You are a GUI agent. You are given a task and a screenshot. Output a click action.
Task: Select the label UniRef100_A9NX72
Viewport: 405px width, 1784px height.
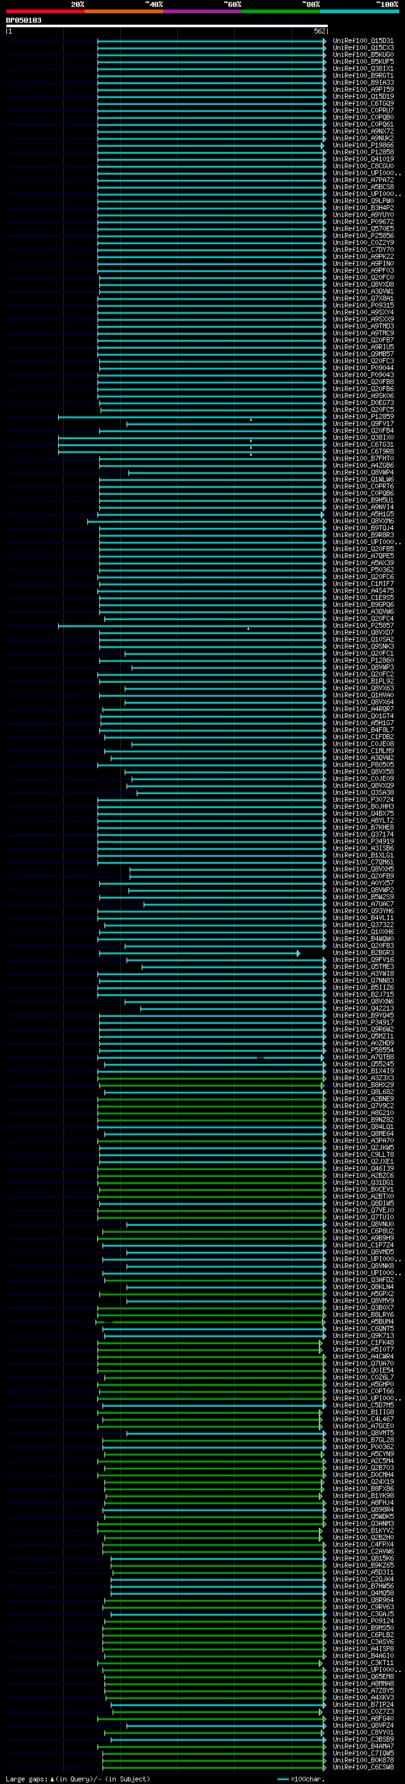coord(363,131)
